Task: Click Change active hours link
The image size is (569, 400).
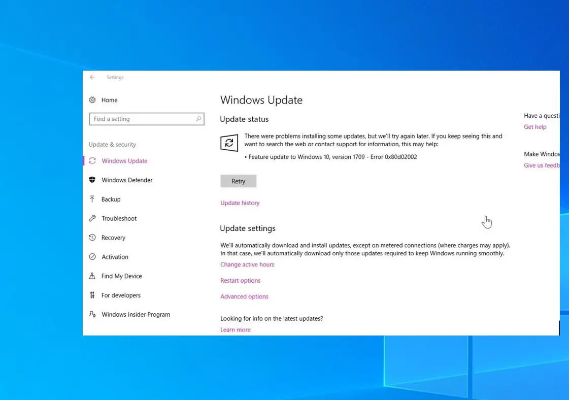Action: pyautogui.click(x=247, y=264)
